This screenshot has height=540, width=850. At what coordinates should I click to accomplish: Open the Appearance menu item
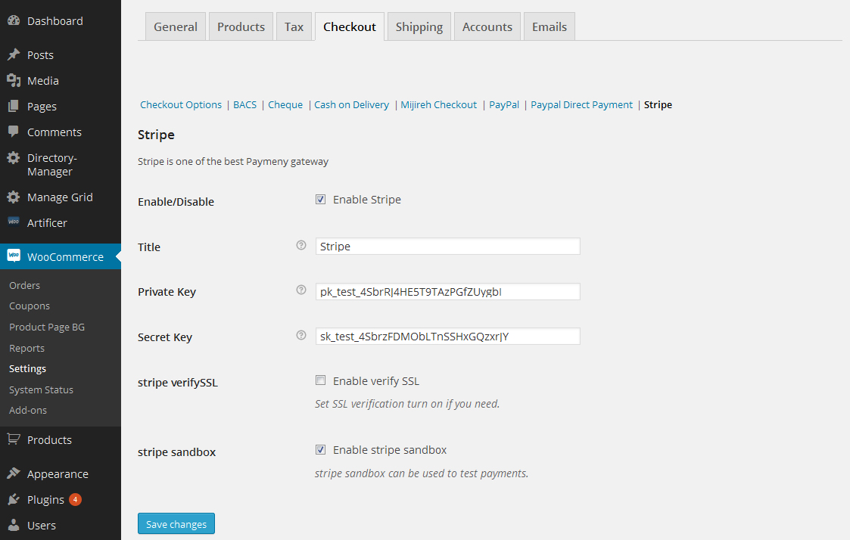(60, 473)
